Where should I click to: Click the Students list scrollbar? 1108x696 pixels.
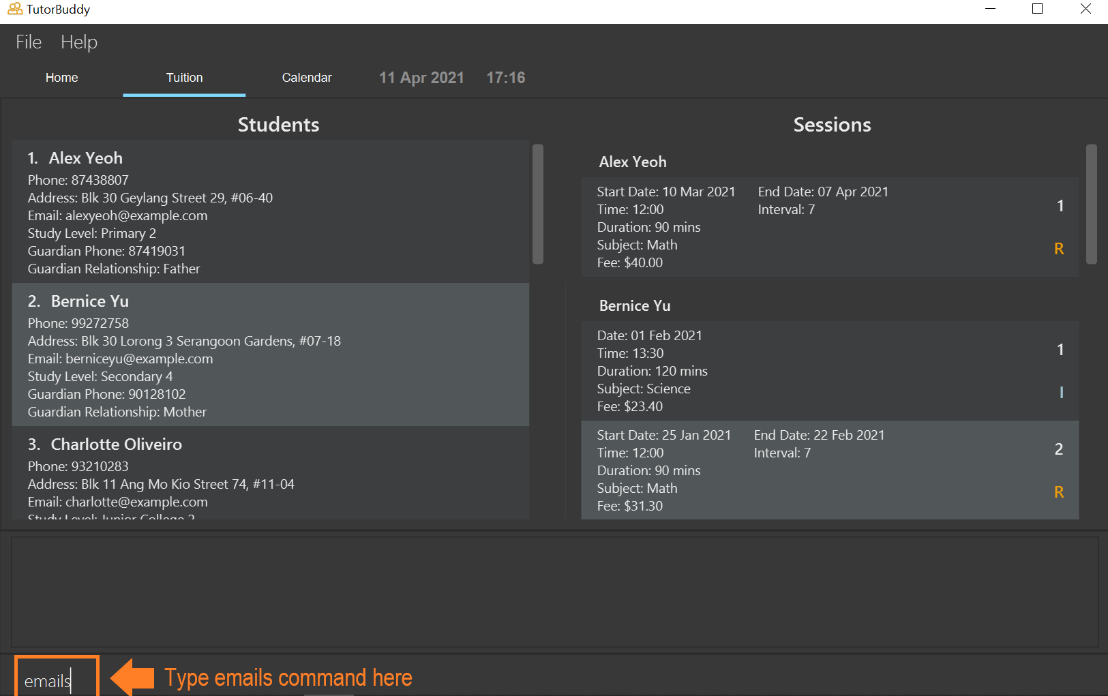(x=538, y=205)
